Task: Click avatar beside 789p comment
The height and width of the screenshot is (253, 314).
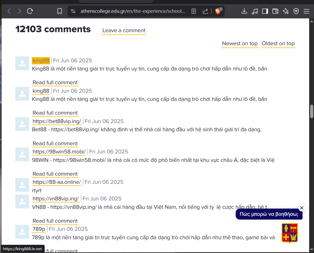Action: click(22, 232)
